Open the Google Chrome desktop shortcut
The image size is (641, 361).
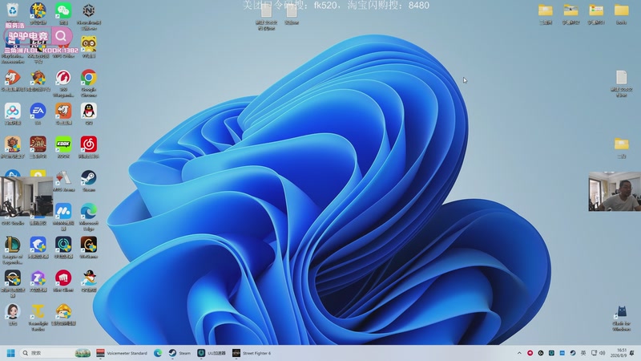(x=88, y=78)
